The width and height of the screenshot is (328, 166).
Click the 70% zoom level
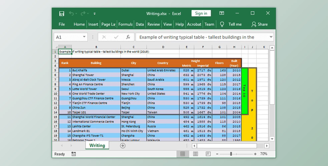click(264, 154)
